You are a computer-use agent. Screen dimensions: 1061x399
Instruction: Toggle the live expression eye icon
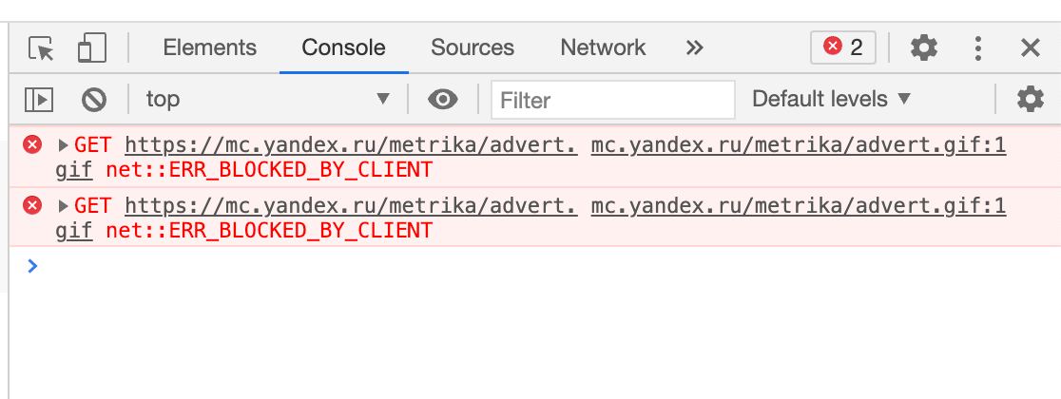pyautogui.click(x=442, y=99)
